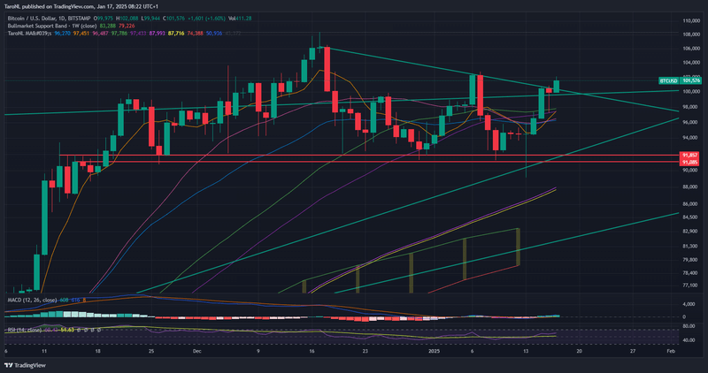The image size is (708, 373).
Task: Click the '23' date label on the time axis
Action: pyautogui.click(x=365, y=351)
